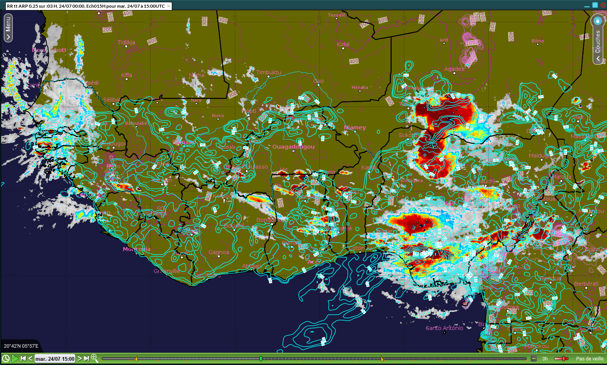Open the clock time settings icon
This screenshot has width=607, height=365.
tap(6, 358)
